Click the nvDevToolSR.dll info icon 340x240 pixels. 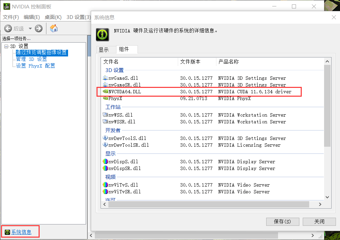point(105,145)
